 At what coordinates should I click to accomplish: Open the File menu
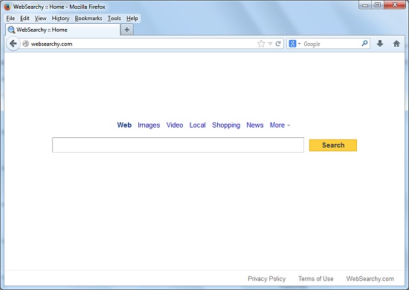tap(10, 19)
